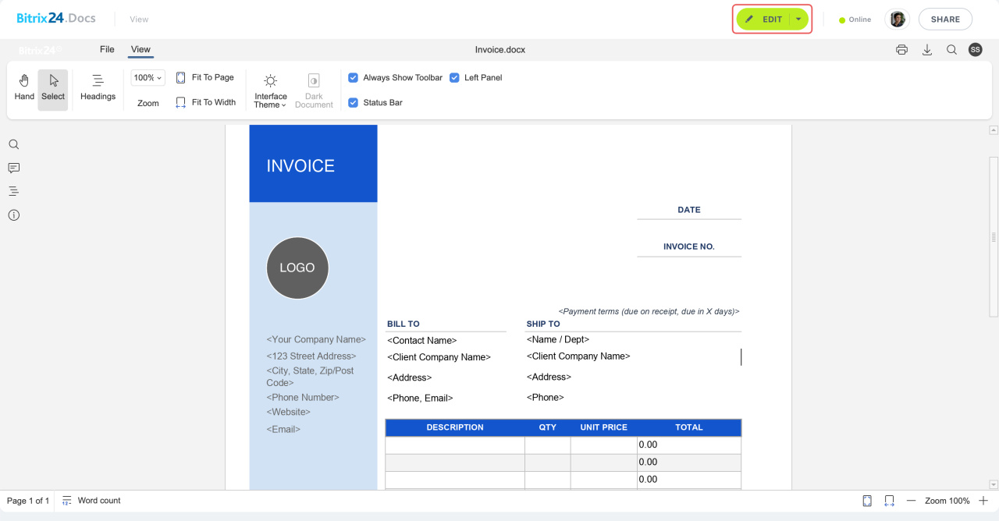The height and width of the screenshot is (521, 999).
Task: Toggle the Left Panel checkbox
Action: click(x=454, y=77)
